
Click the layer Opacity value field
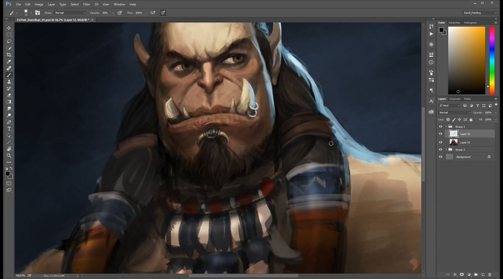point(487,113)
